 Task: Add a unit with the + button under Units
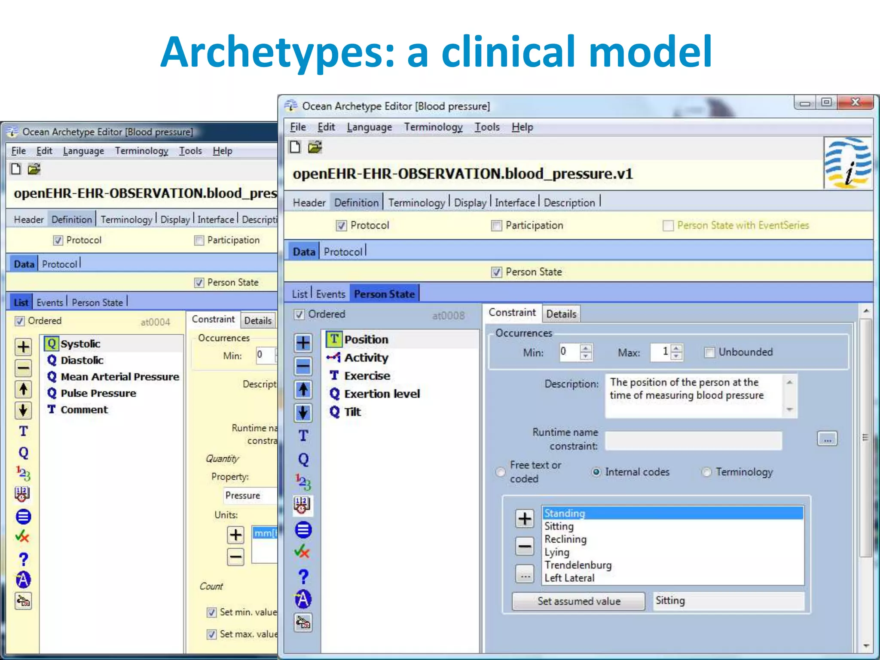tap(235, 535)
